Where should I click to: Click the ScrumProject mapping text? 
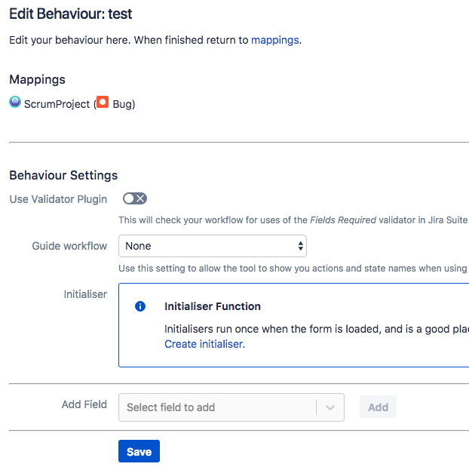tap(57, 104)
